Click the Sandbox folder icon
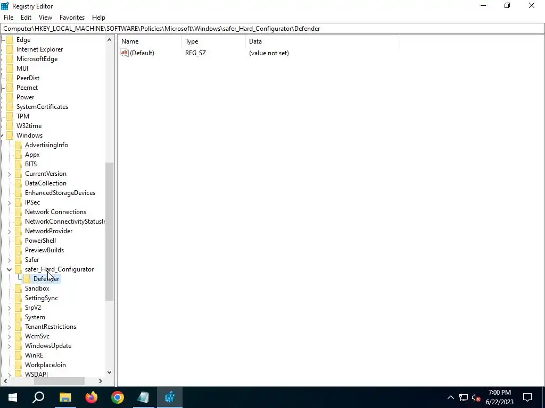The height and width of the screenshot is (408, 545). [x=19, y=288]
